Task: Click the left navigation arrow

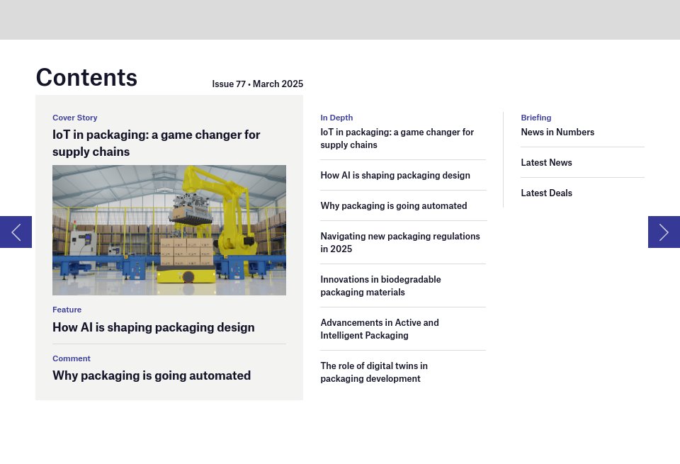Action: click(16, 232)
